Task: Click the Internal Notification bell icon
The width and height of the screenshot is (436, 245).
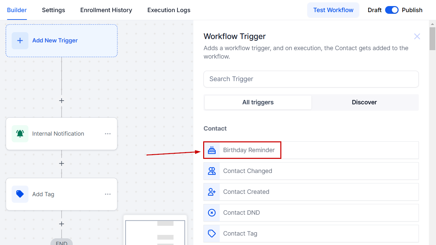Action: (20, 134)
